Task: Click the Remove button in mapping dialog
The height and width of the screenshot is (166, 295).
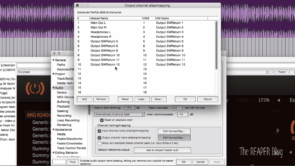Action: point(101,99)
